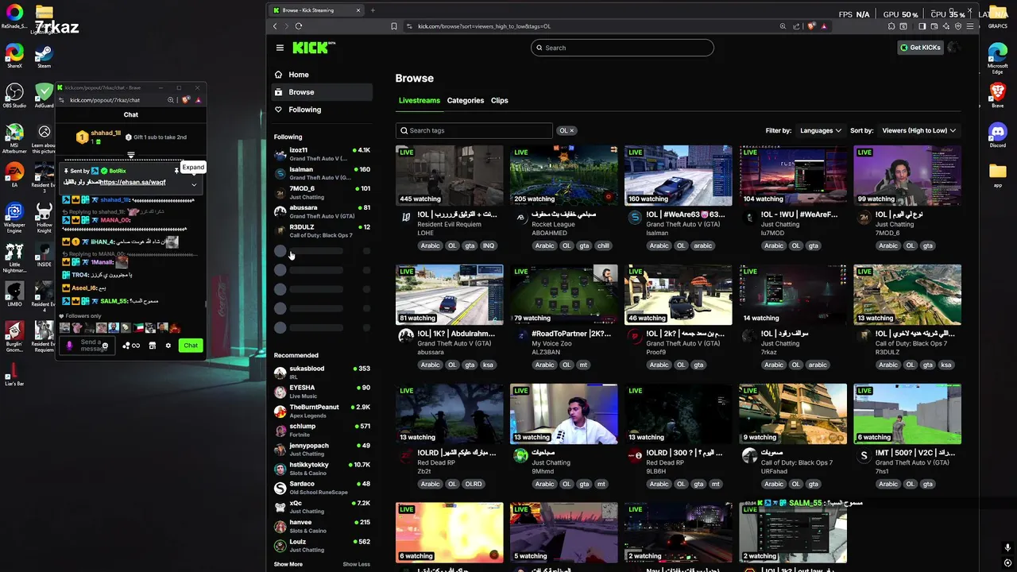Open the Kick shop icon in chat
Screen dimensions: 1017x572
(152, 346)
